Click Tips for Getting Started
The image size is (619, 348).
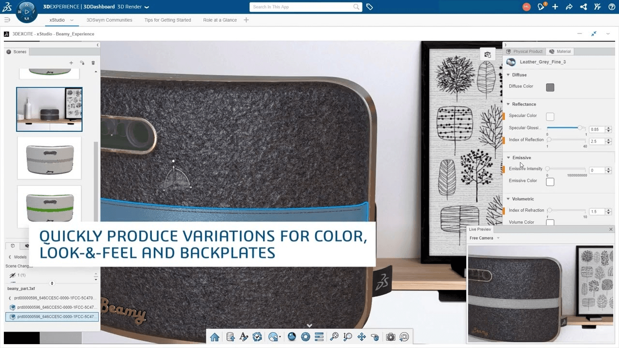point(168,20)
